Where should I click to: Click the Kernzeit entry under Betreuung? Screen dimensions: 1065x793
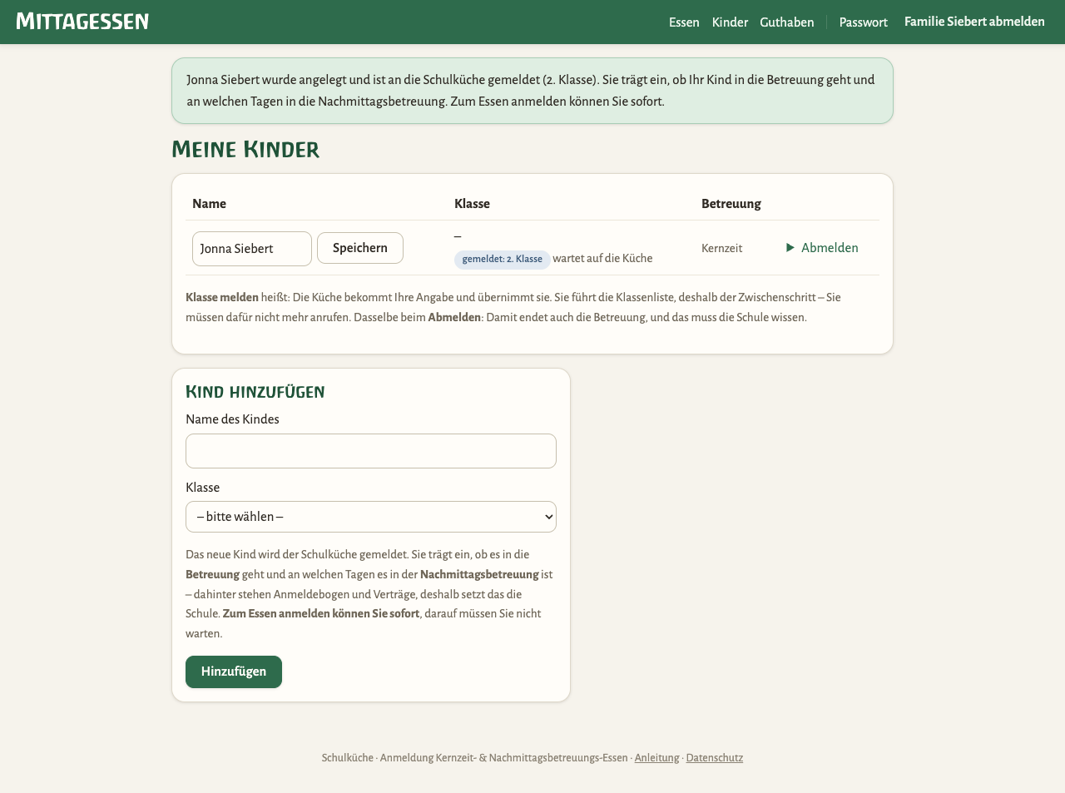721,248
